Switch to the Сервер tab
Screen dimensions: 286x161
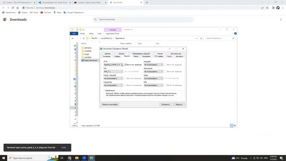pyautogui.click(x=117, y=56)
